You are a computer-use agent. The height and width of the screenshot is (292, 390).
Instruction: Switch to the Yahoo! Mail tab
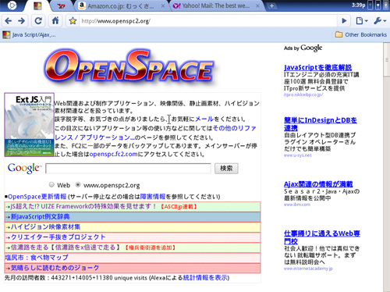point(215,5)
